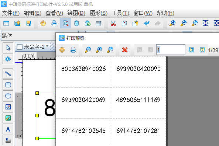Screen dimensions: 219x146
Task: Select the blue picture tool in sidebar
Action: pyautogui.click(x=8, y=107)
